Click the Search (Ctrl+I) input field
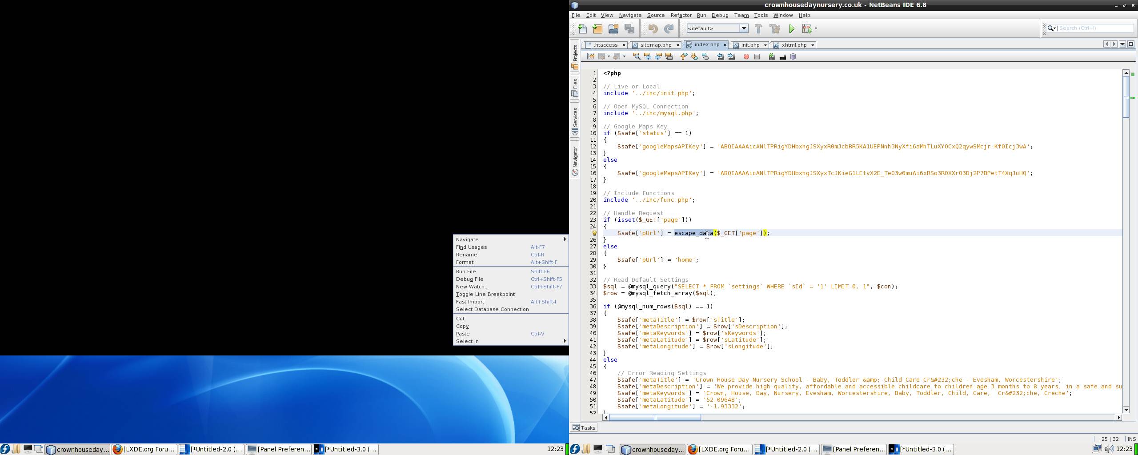 pyautogui.click(x=1095, y=28)
